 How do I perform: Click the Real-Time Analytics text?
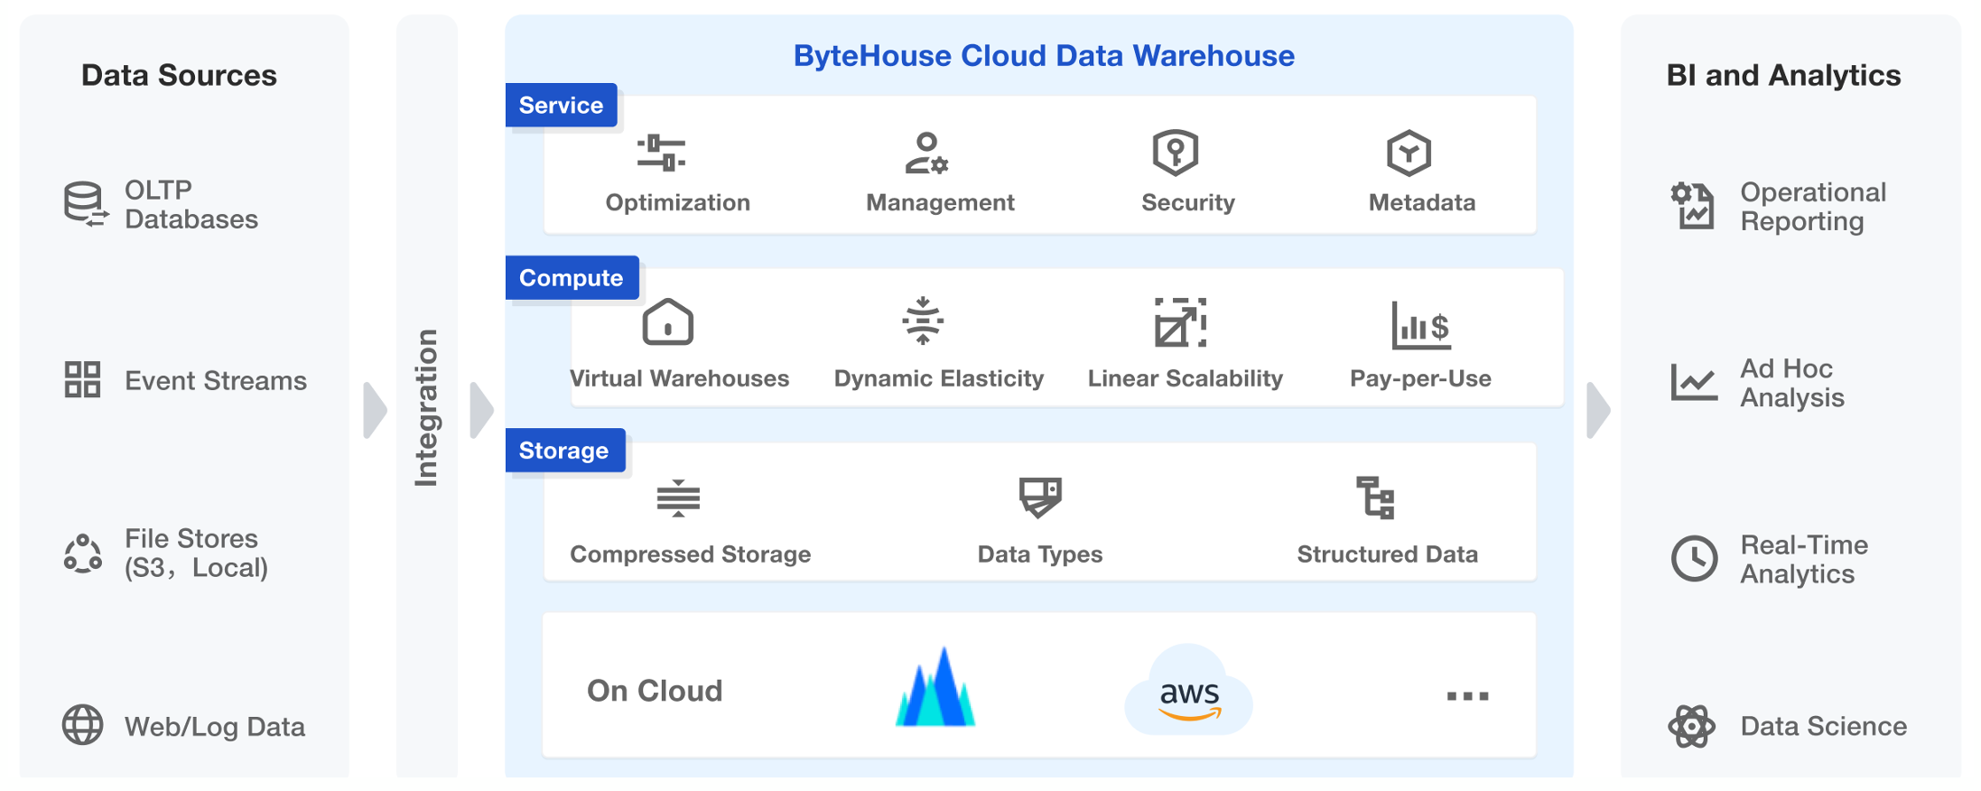[1804, 559]
